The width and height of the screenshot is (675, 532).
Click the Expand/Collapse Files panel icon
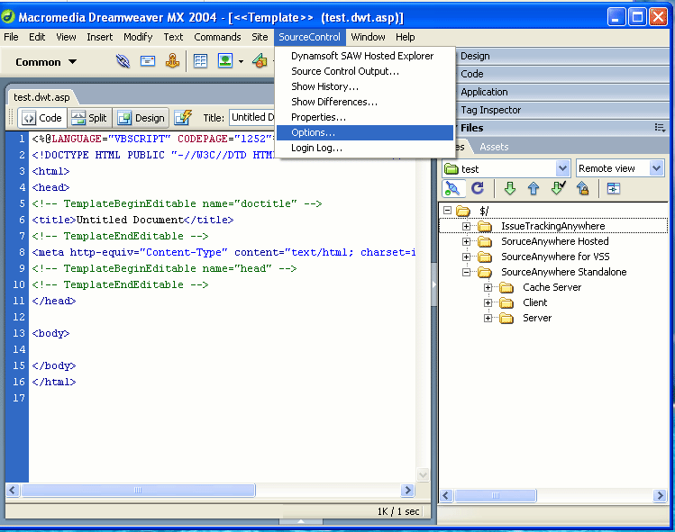pyautogui.click(x=614, y=188)
